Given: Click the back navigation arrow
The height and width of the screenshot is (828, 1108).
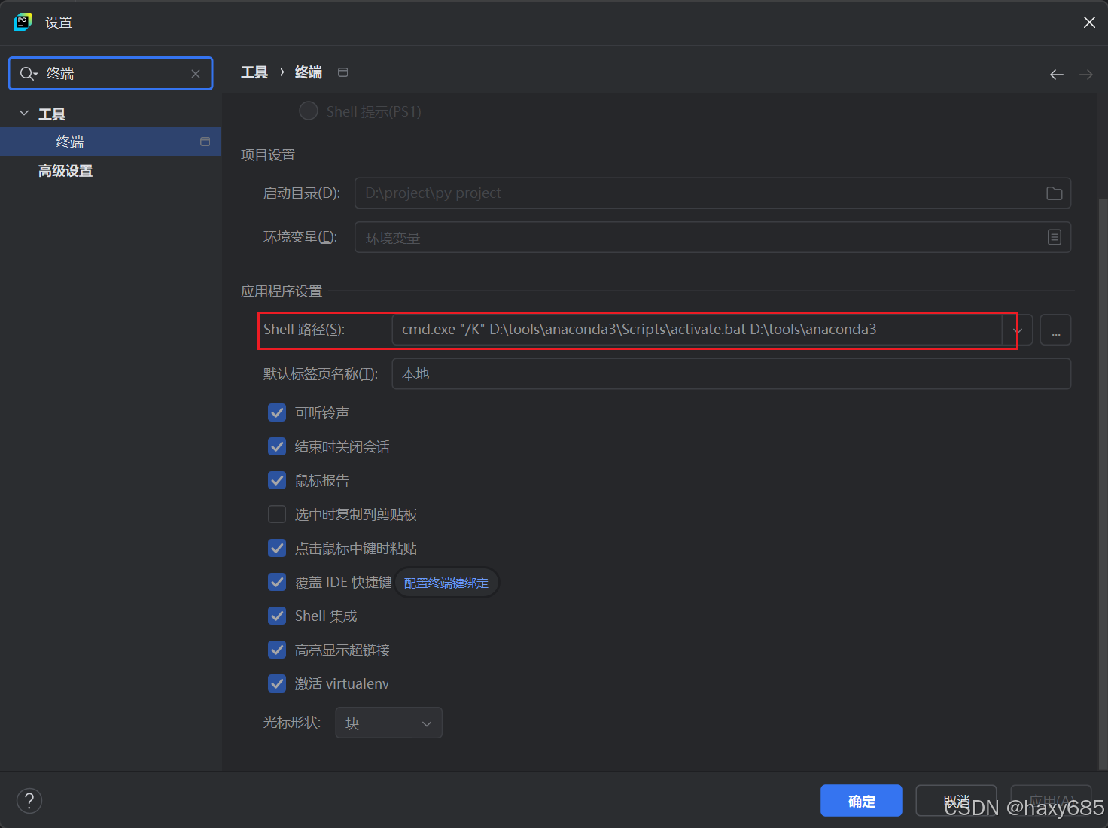Looking at the screenshot, I should tap(1056, 74).
